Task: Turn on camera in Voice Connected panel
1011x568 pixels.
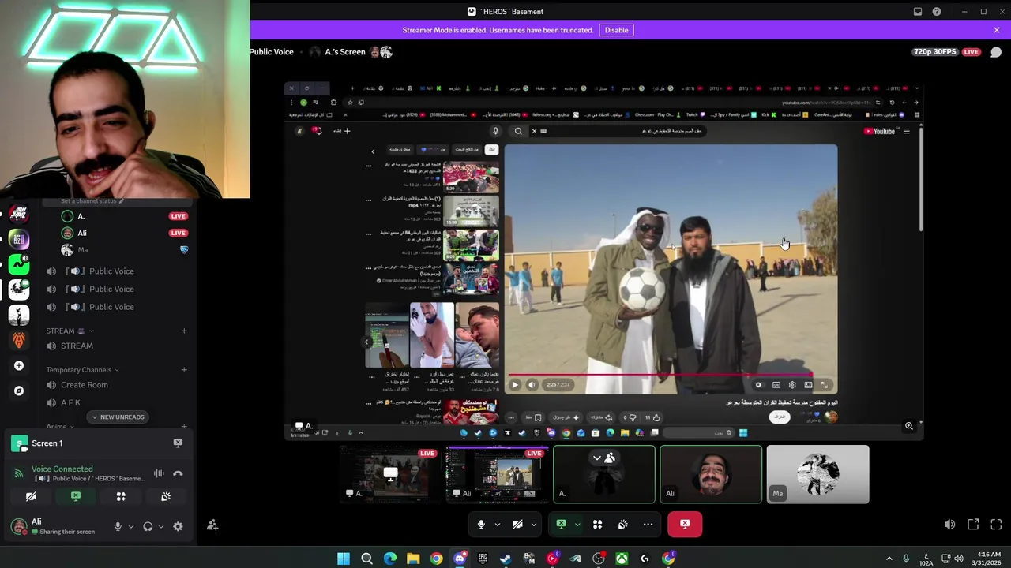Action: pos(31,496)
